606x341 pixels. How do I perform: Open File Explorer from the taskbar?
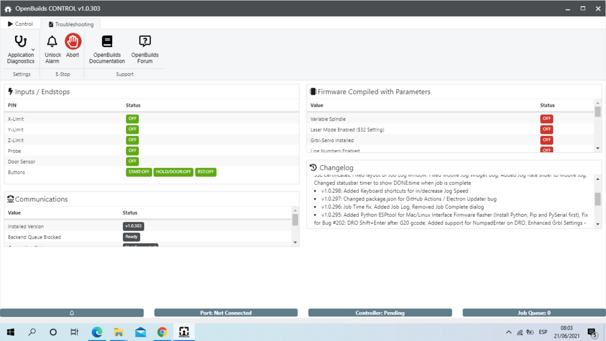(119, 332)
